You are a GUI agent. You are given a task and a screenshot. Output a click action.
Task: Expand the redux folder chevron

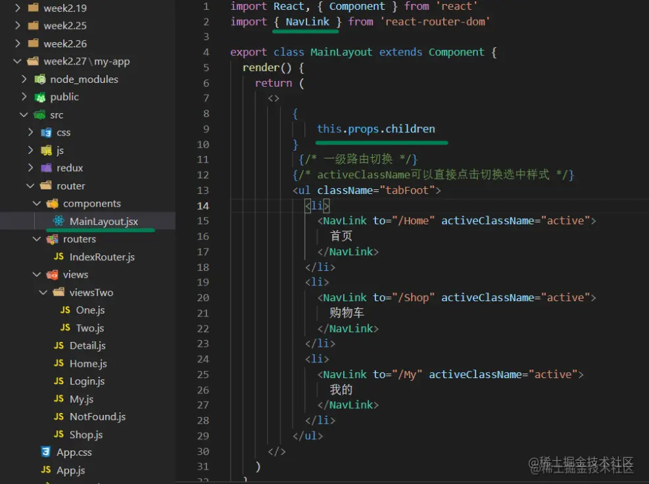[x=30, y=167]
